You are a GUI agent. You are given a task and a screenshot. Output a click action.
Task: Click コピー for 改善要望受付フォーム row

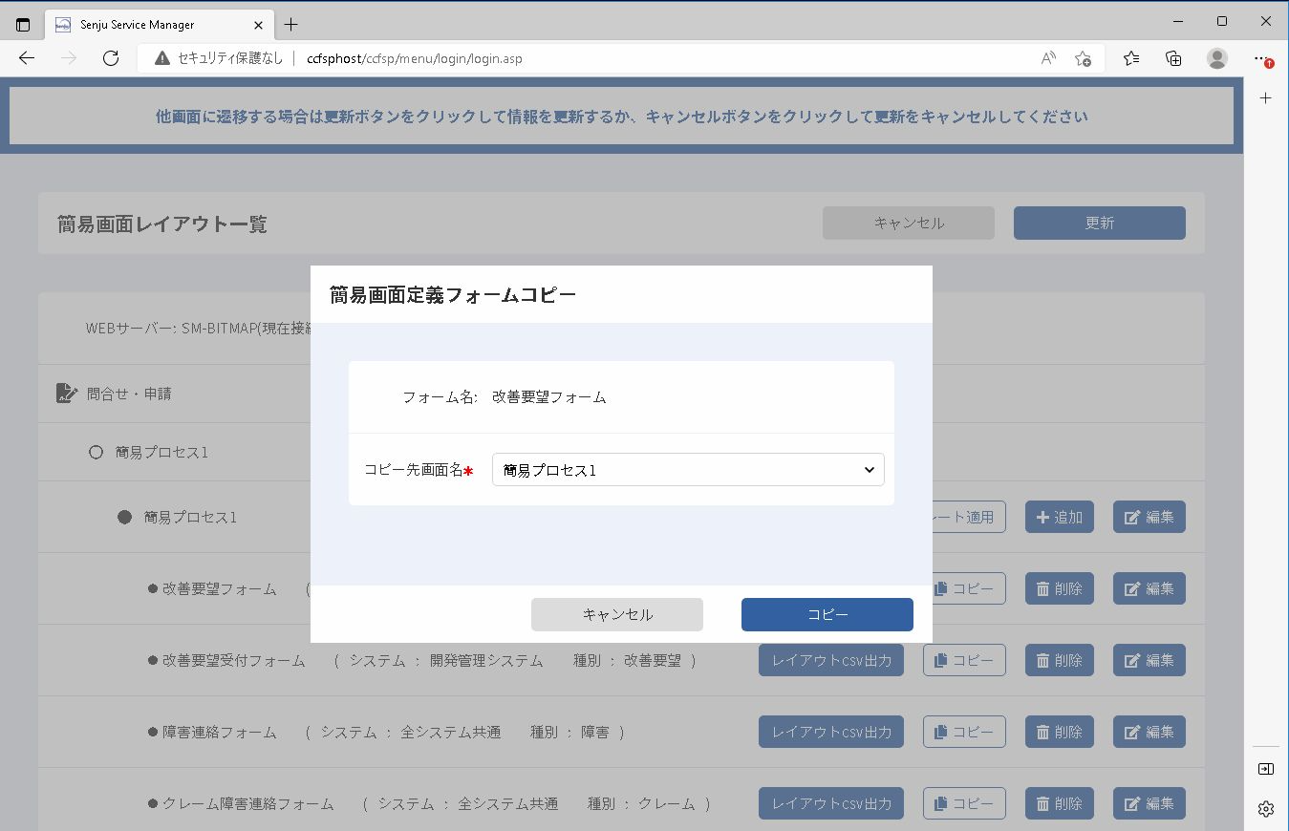964,660
